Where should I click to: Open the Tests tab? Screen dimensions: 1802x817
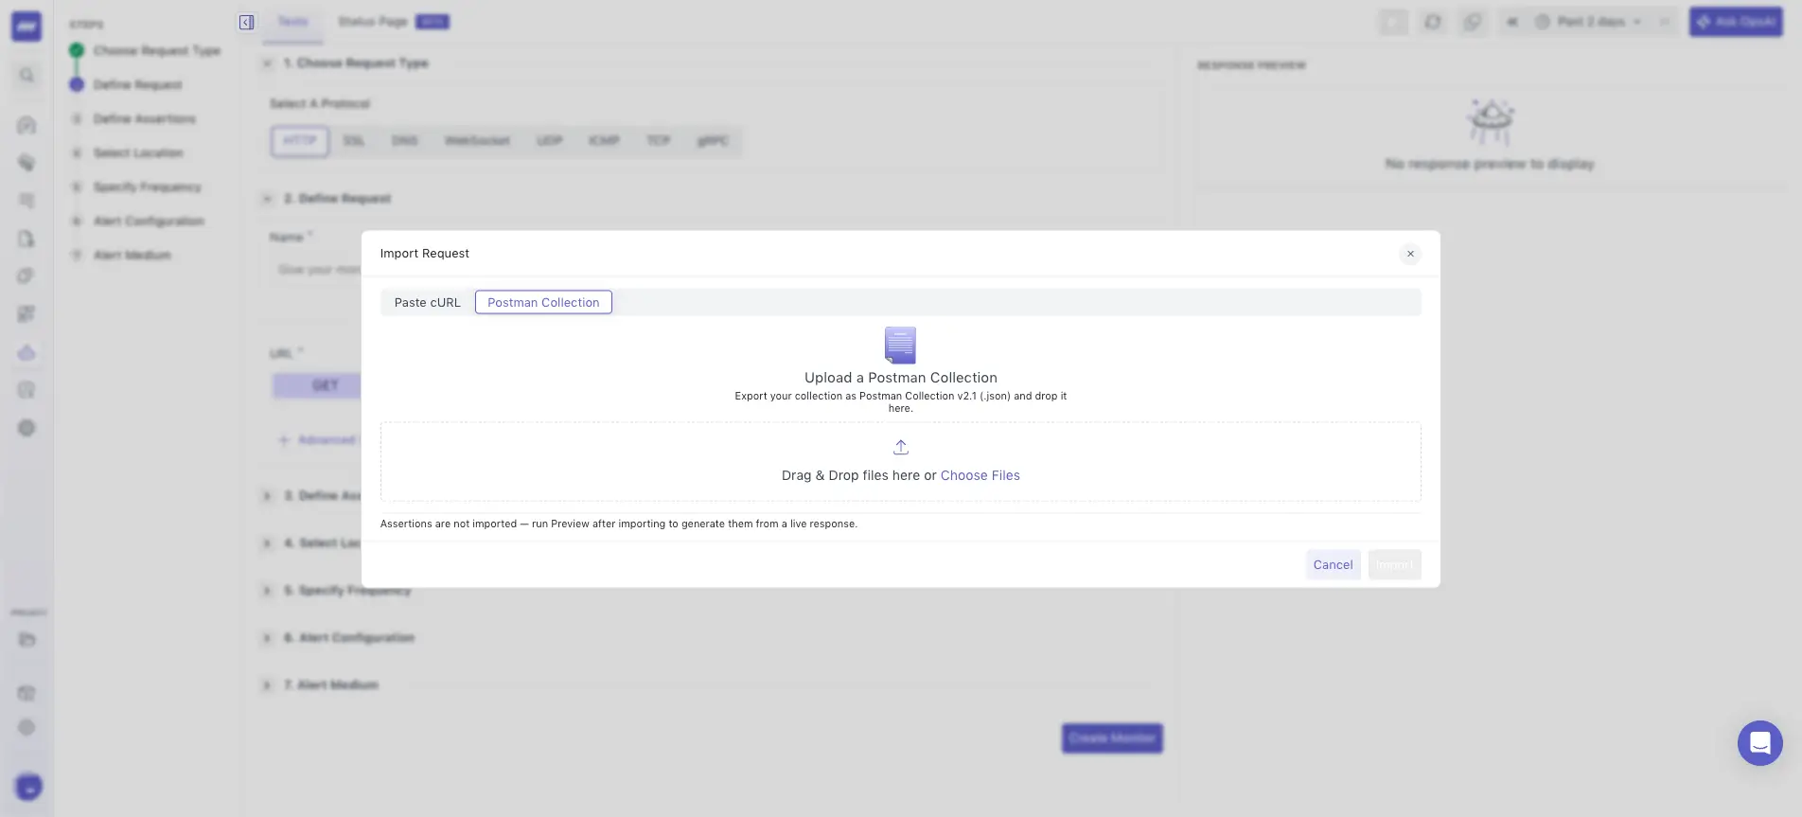(292, 22)
